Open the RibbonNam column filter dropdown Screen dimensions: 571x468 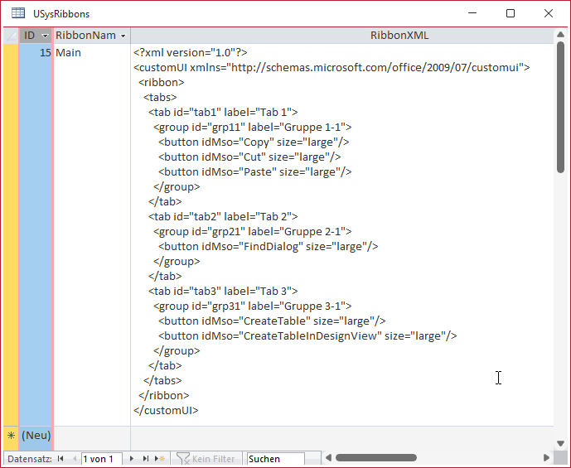click(x=123, y=36)
